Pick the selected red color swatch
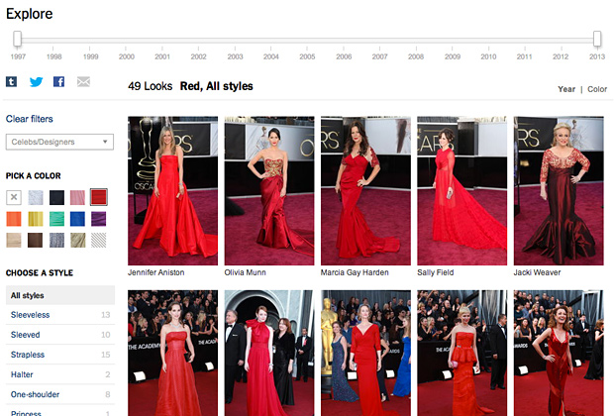This screenshot has width=614, height=416. [x=99, y=197]
